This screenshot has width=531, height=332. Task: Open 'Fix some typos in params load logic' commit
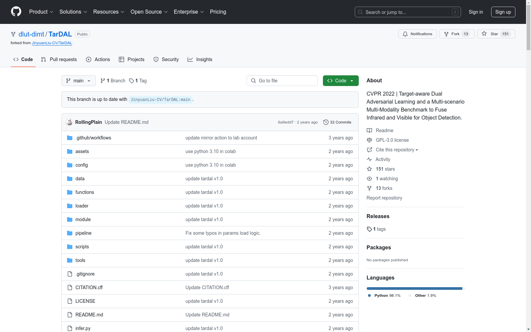coord(223,233)
